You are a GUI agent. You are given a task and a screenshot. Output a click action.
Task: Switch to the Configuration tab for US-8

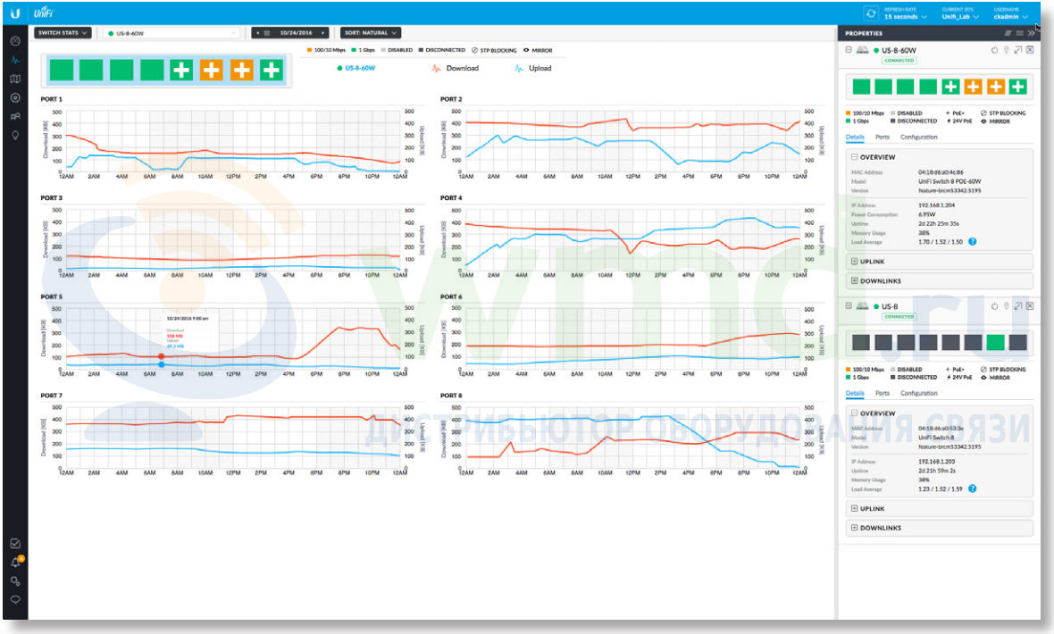coord(919,393)
